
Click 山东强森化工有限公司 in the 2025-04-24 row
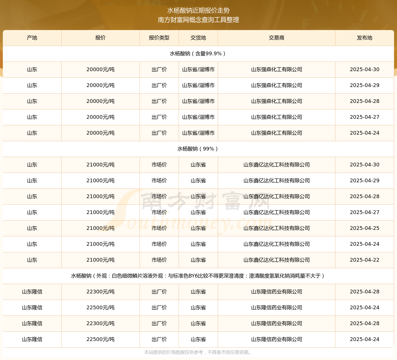[x=276, y=133]
